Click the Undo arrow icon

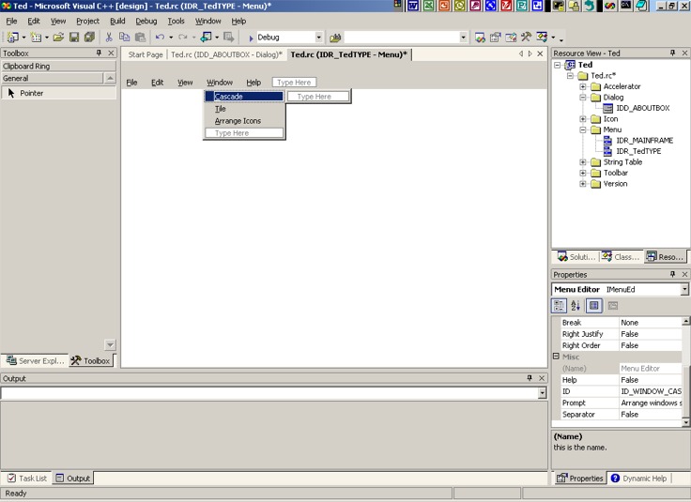click(160, 38)
